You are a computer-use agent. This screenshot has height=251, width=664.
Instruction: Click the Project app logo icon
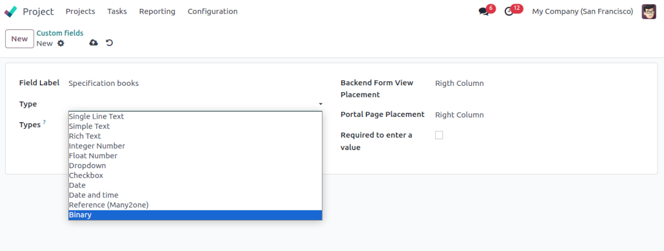[x=11, y=12]
